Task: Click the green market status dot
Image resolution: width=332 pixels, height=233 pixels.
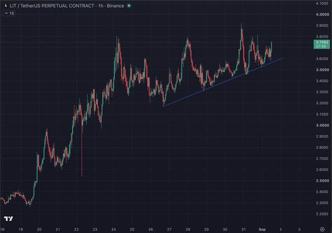Action: pos(129,6)
